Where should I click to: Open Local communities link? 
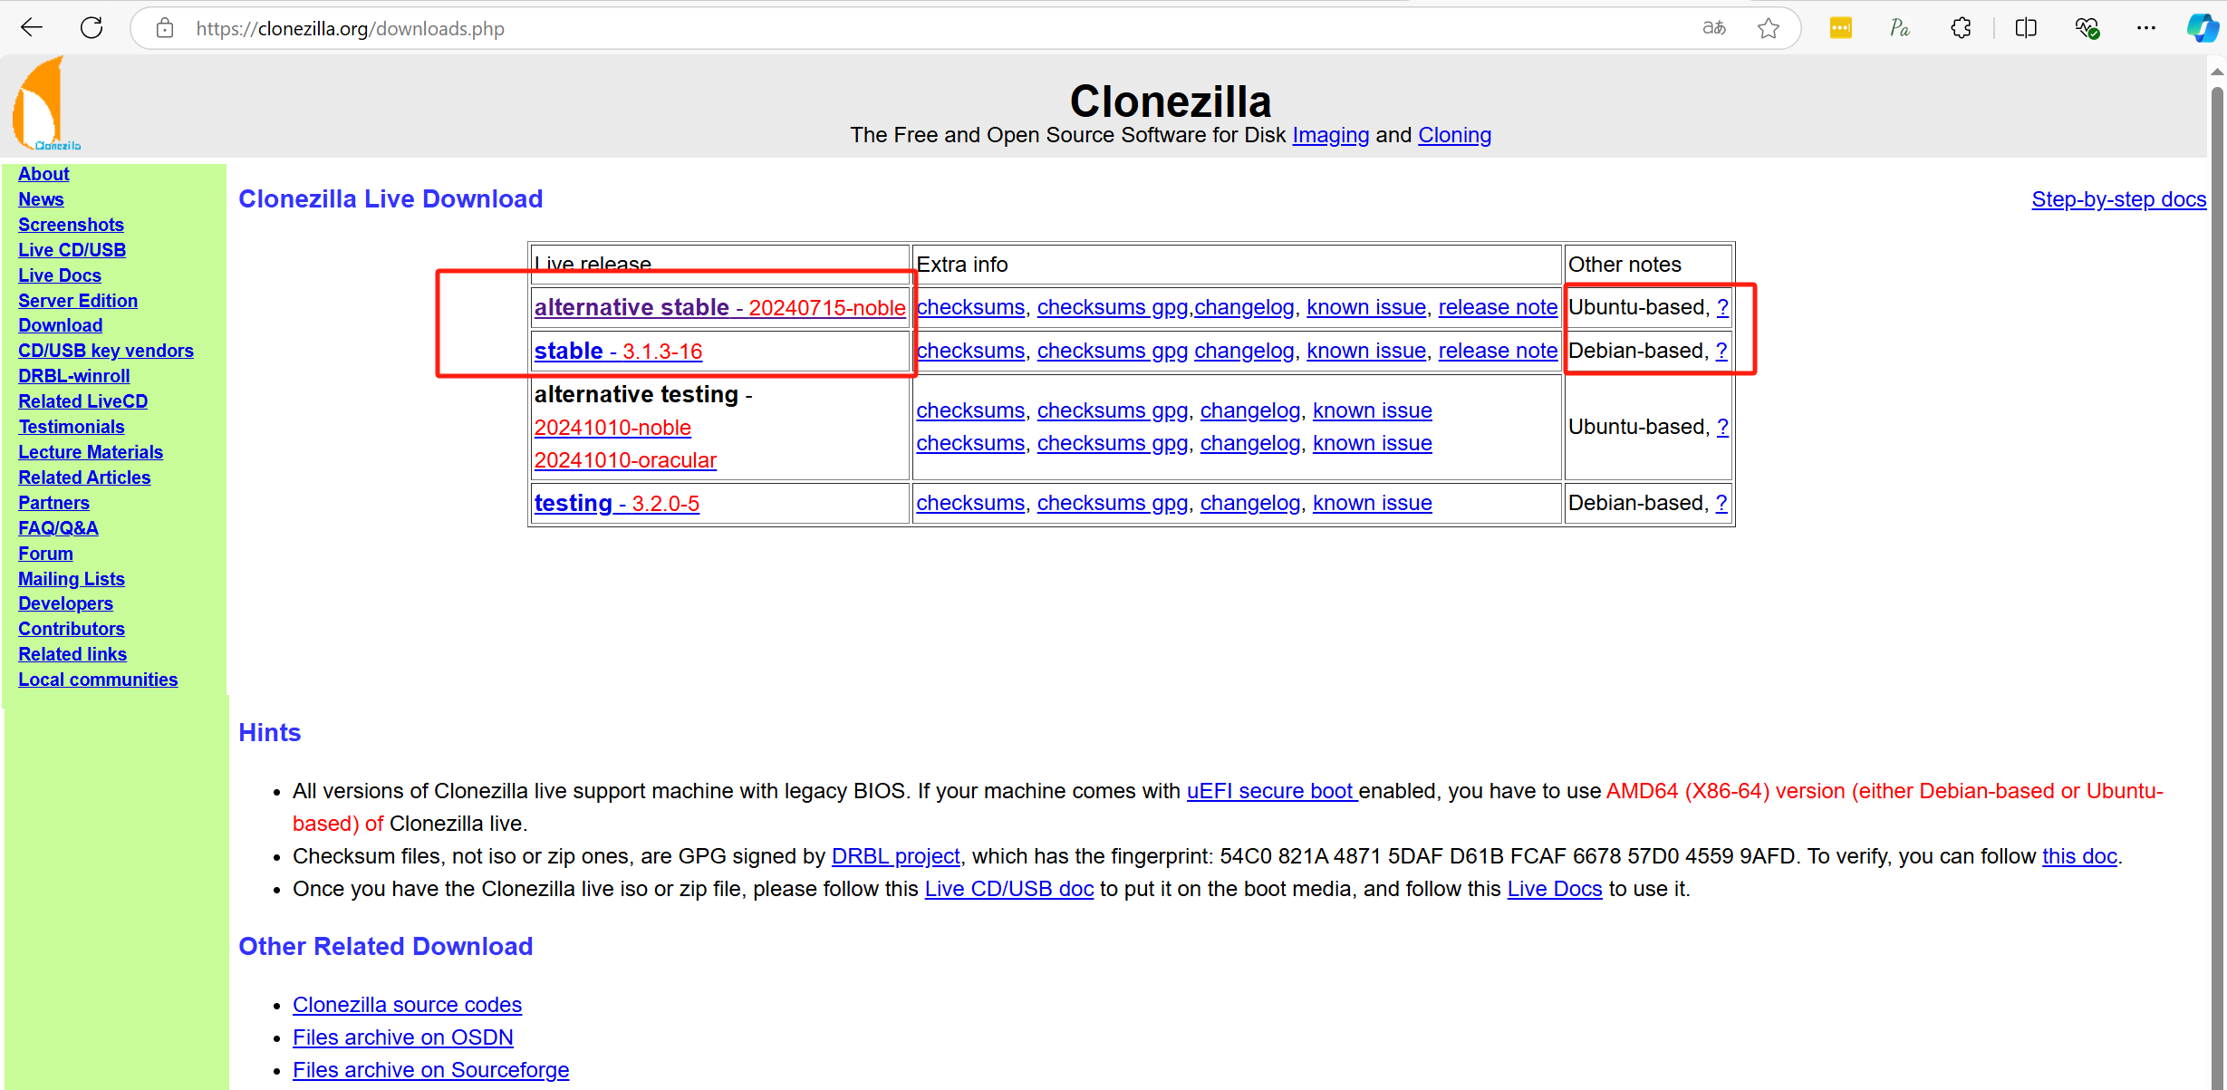(x=98, y=680)
